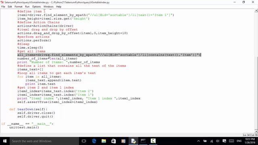Click the 'print item.text' line
Viewport: 258px width, 145px height.
[x=40, y=84]
